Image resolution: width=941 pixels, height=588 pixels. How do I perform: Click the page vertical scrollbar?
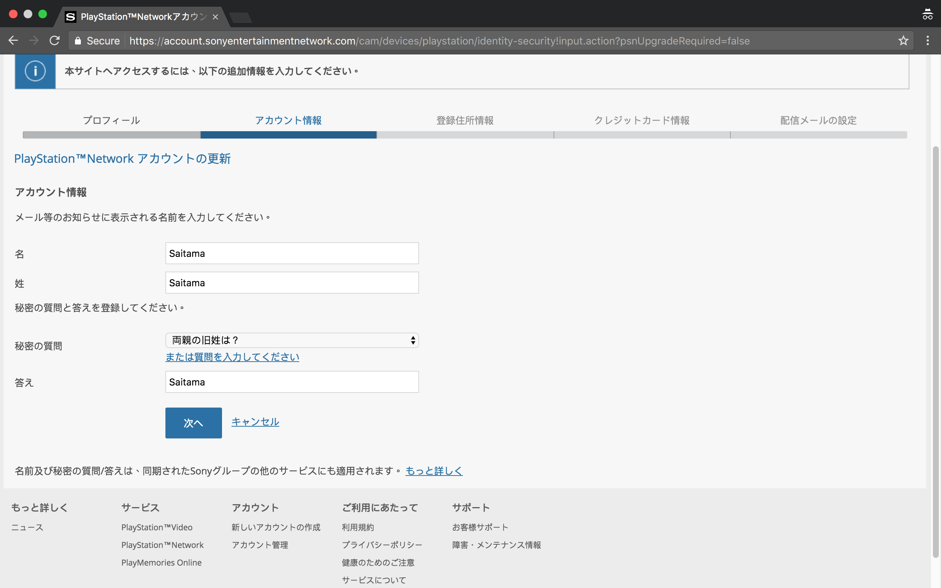pos(935,352)
